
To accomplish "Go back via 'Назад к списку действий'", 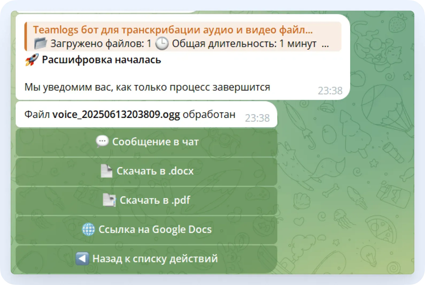I will 146,259.
